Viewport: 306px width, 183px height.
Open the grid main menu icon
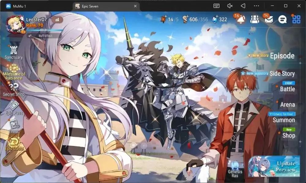(x=296, y=19)
